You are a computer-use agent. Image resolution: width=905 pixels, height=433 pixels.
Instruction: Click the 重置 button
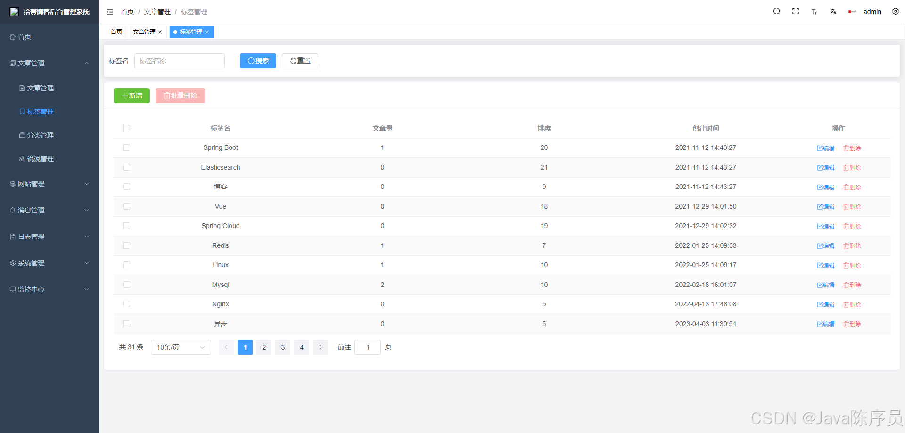(300, 61)
